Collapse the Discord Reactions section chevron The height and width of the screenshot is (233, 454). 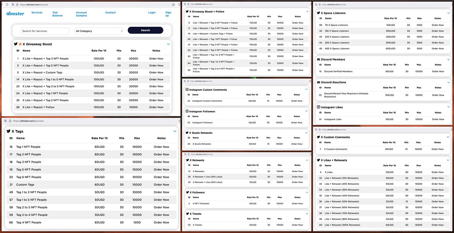click(449, 82)
